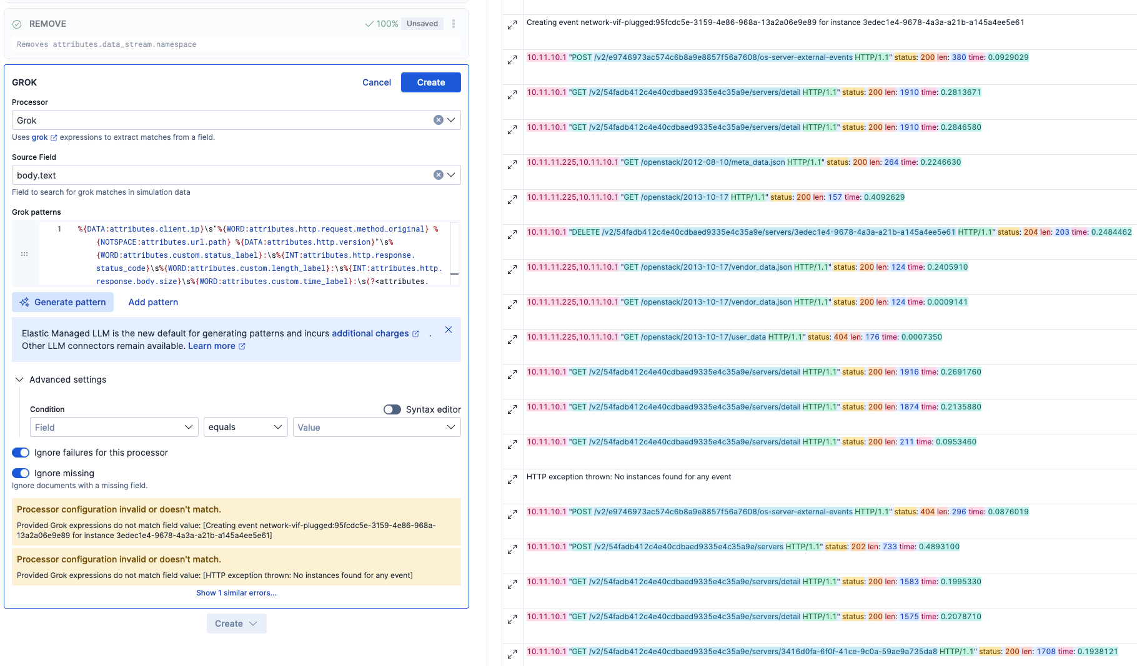Enable the Syntax editor switch
Image resolution: width=1137 pixels, height=666 pixels.
[392, 409]
